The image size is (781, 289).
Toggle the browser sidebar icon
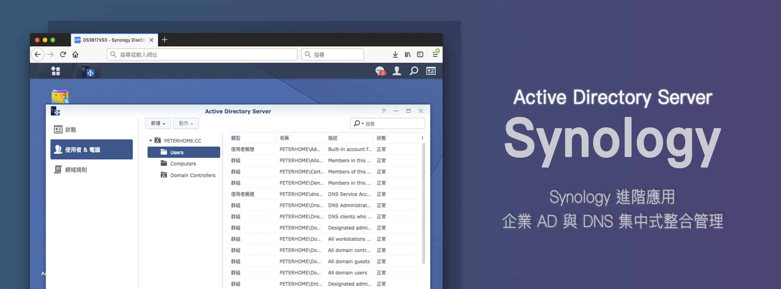coord(420,55)
